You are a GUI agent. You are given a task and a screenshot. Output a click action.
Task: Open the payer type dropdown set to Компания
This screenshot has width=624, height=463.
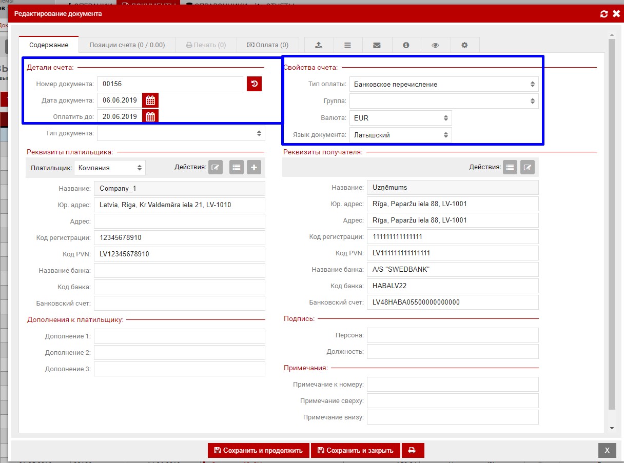pyautogui.click(x=110, y=168)
